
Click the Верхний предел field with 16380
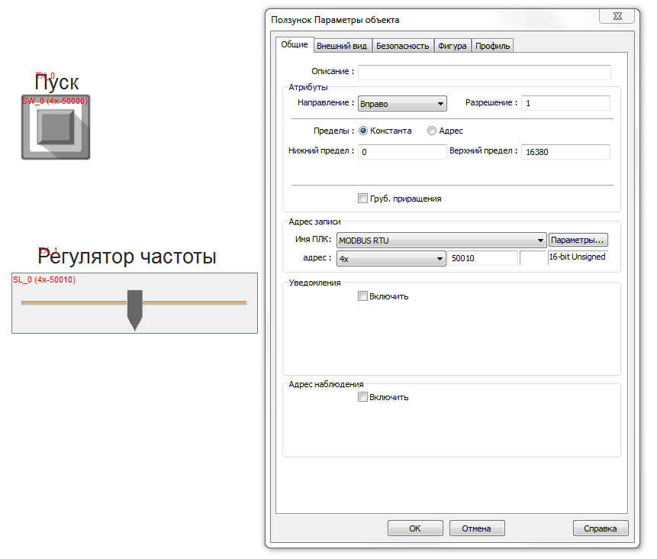(x=565, y=152)
